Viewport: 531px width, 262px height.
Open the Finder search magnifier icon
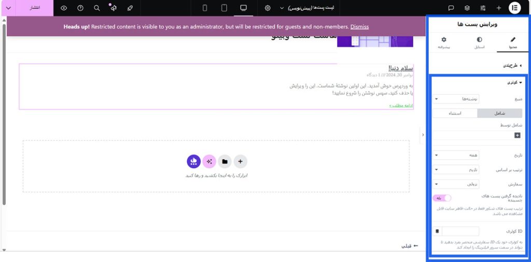point(97,8)
